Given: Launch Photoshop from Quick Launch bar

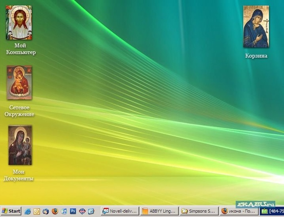Looking at the screenshot, I should tap(73, 211).
